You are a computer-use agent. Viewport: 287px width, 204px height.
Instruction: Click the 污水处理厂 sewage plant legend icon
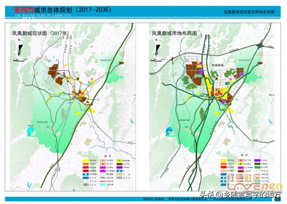coord(86,174)
